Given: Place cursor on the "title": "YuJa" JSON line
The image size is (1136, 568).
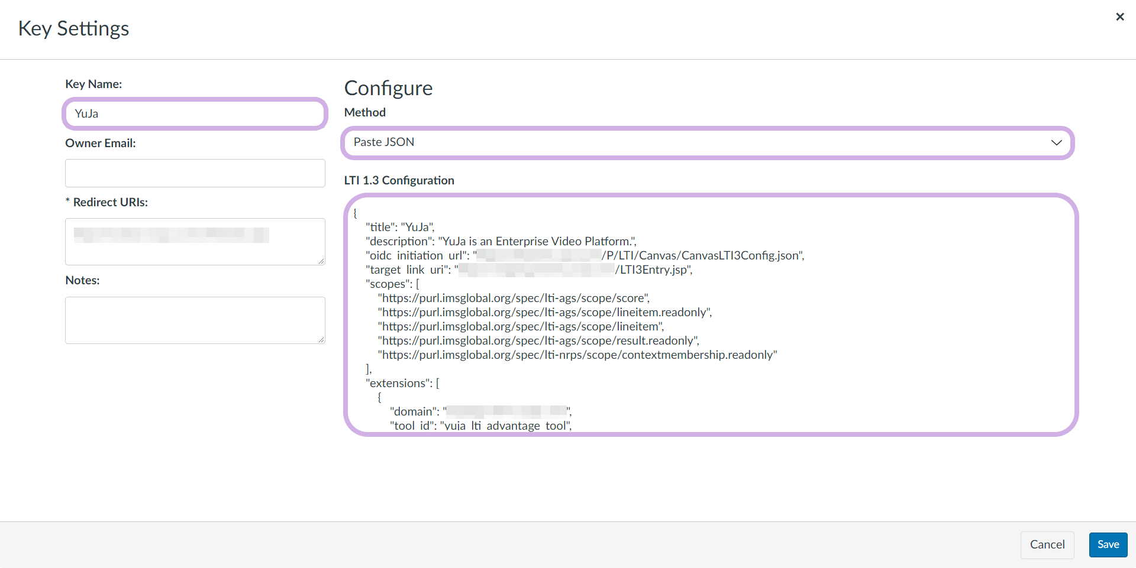Looking at the screenshot, I should click(400, 227).
